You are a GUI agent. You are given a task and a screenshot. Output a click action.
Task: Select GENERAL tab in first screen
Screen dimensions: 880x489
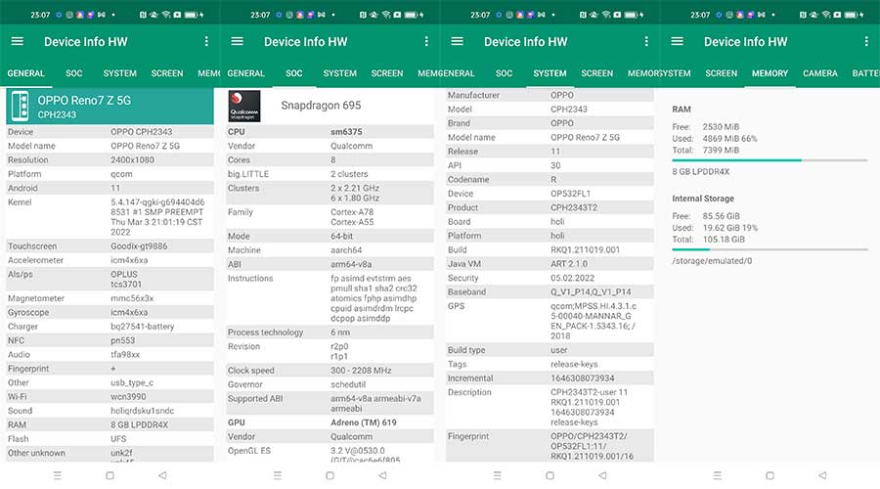(x=25, y=73)
